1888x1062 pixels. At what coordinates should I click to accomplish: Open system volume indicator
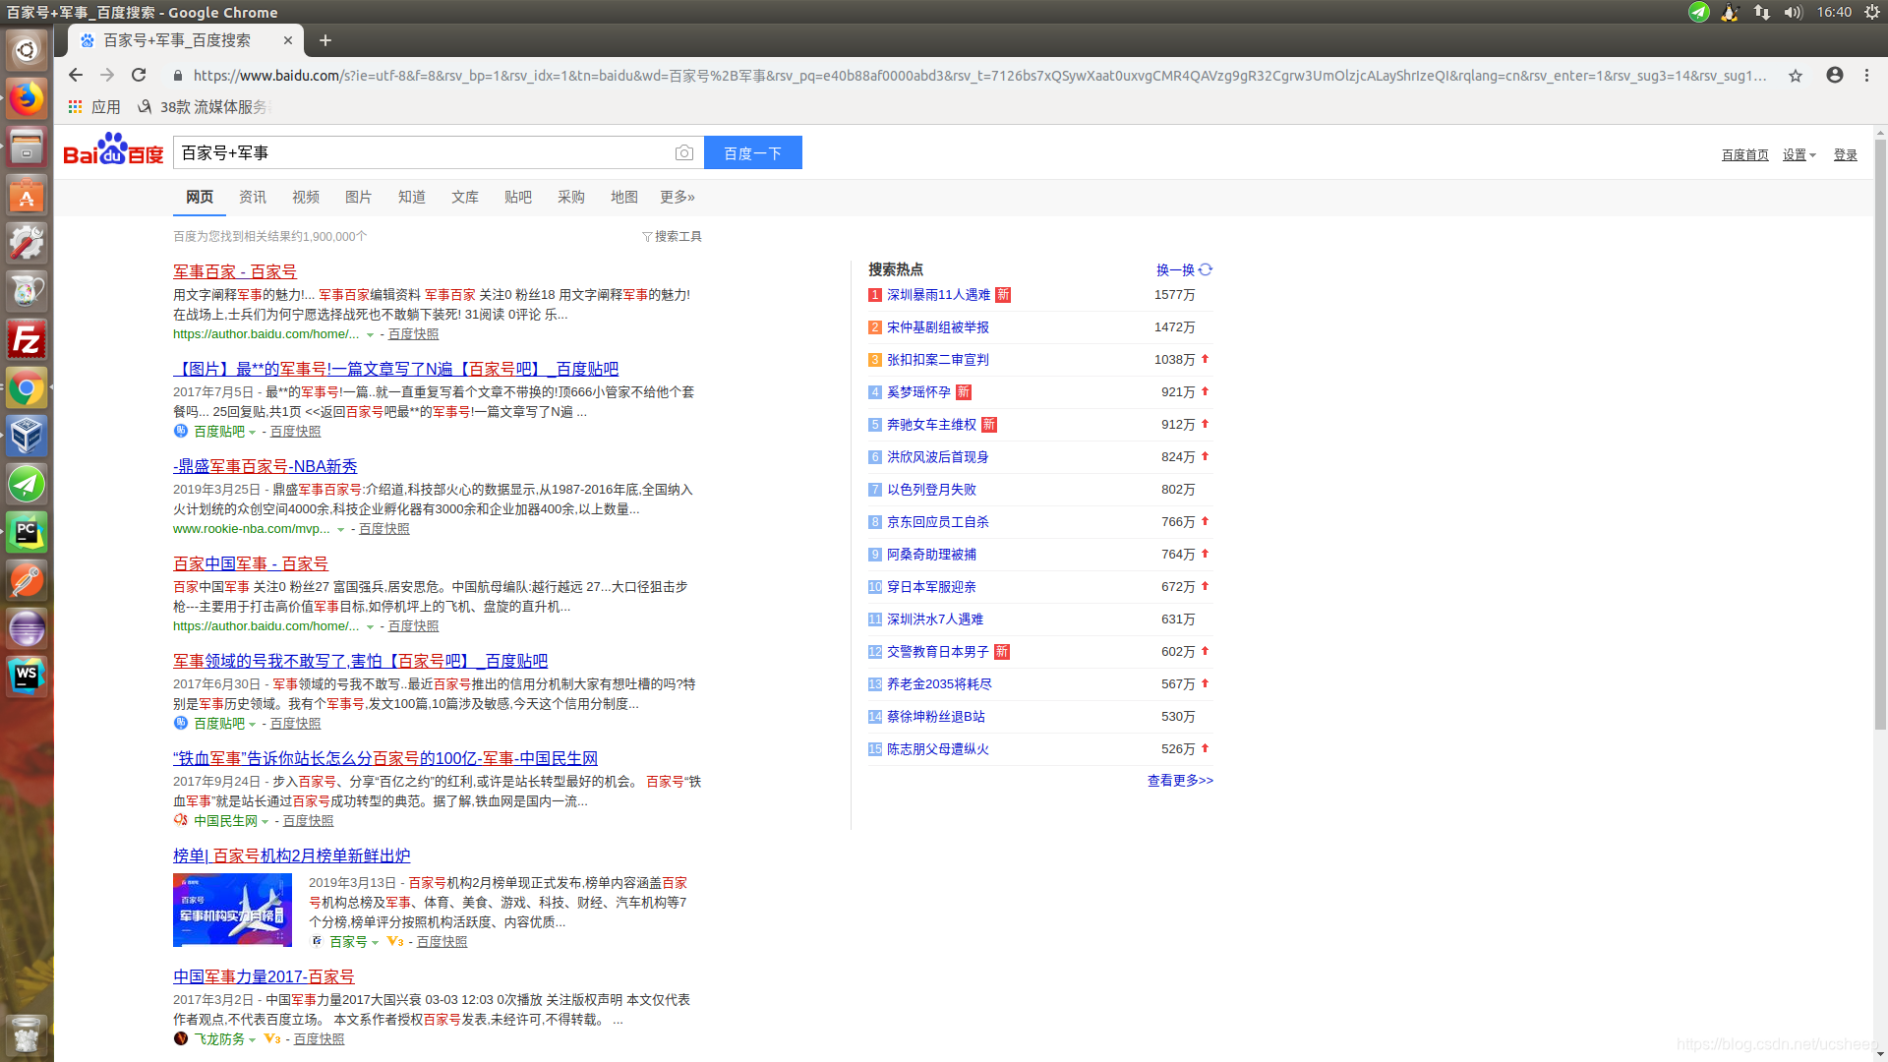click(1793, 12)
